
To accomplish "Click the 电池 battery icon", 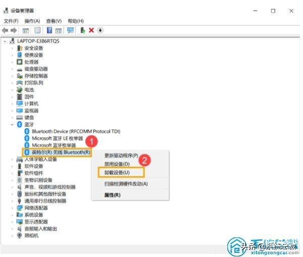I will [20, 90].
